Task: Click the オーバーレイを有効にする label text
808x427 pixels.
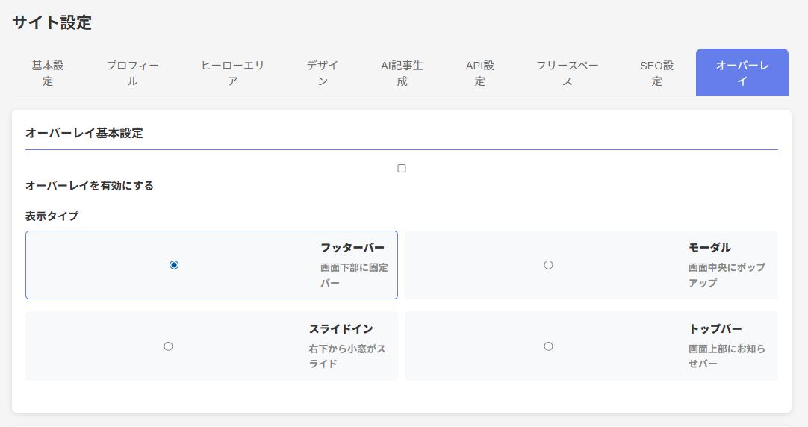Action: [90, 186]
